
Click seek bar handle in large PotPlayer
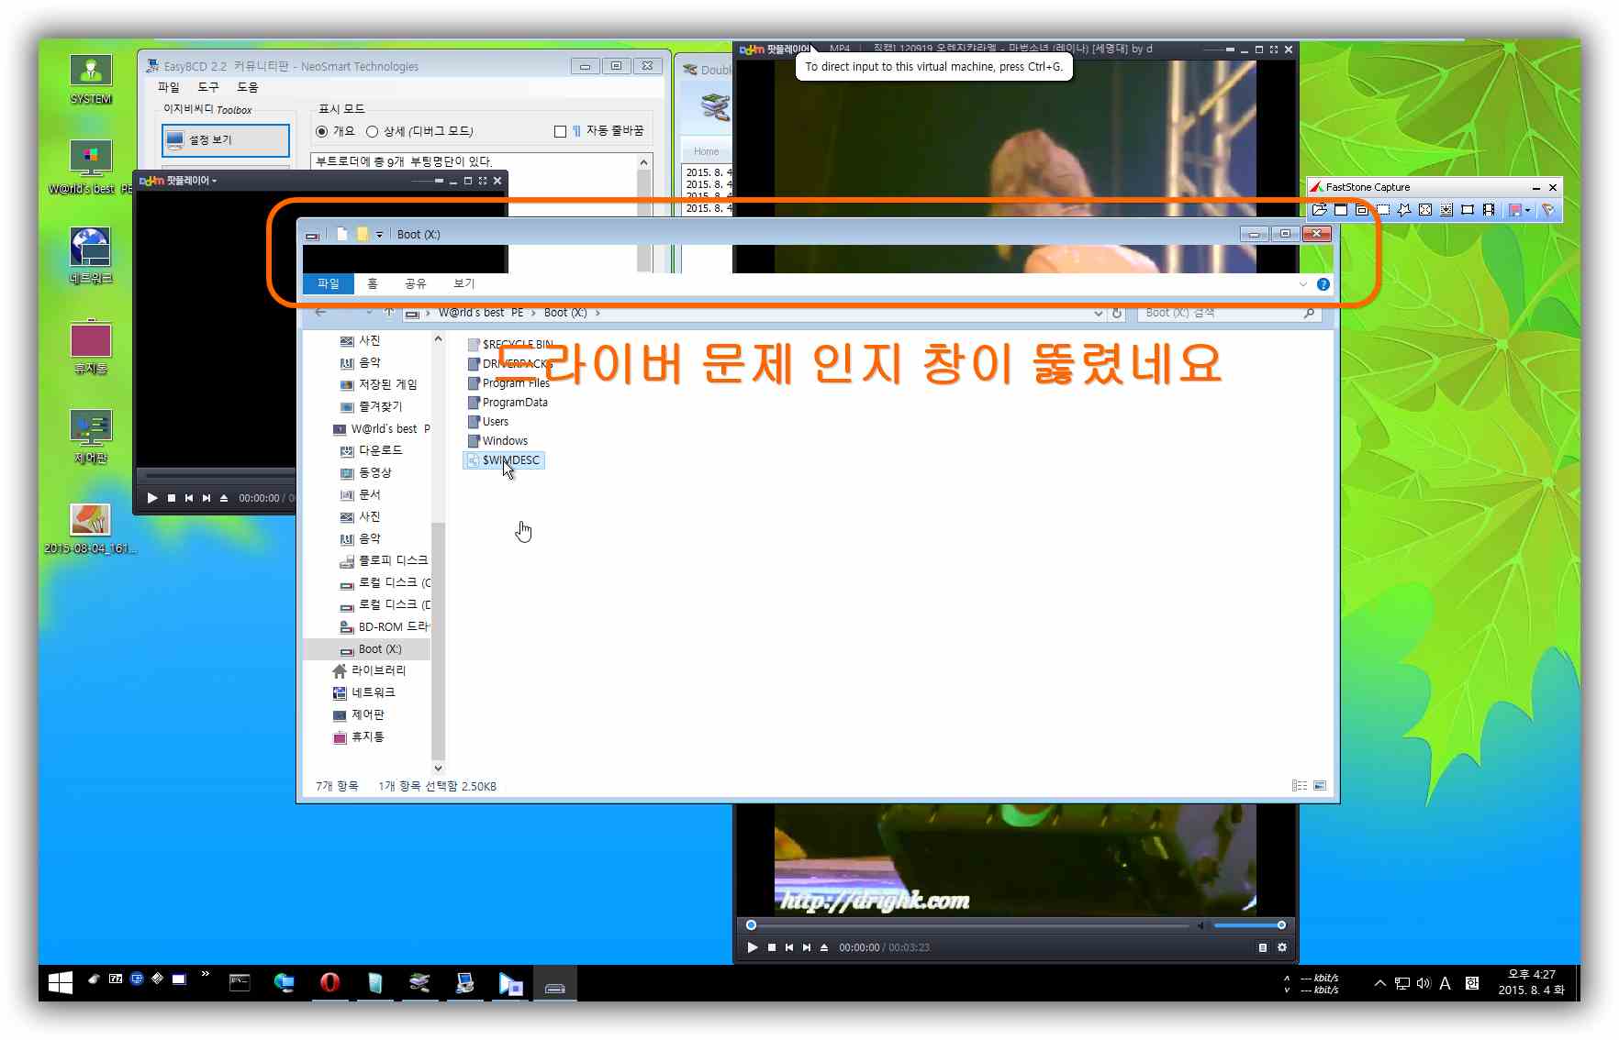coord(751,925)
